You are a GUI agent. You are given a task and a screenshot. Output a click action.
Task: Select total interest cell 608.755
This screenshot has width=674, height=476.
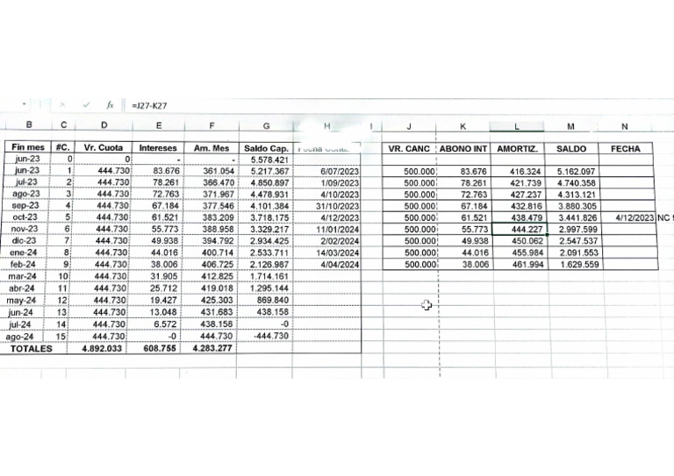pos(154,348)
